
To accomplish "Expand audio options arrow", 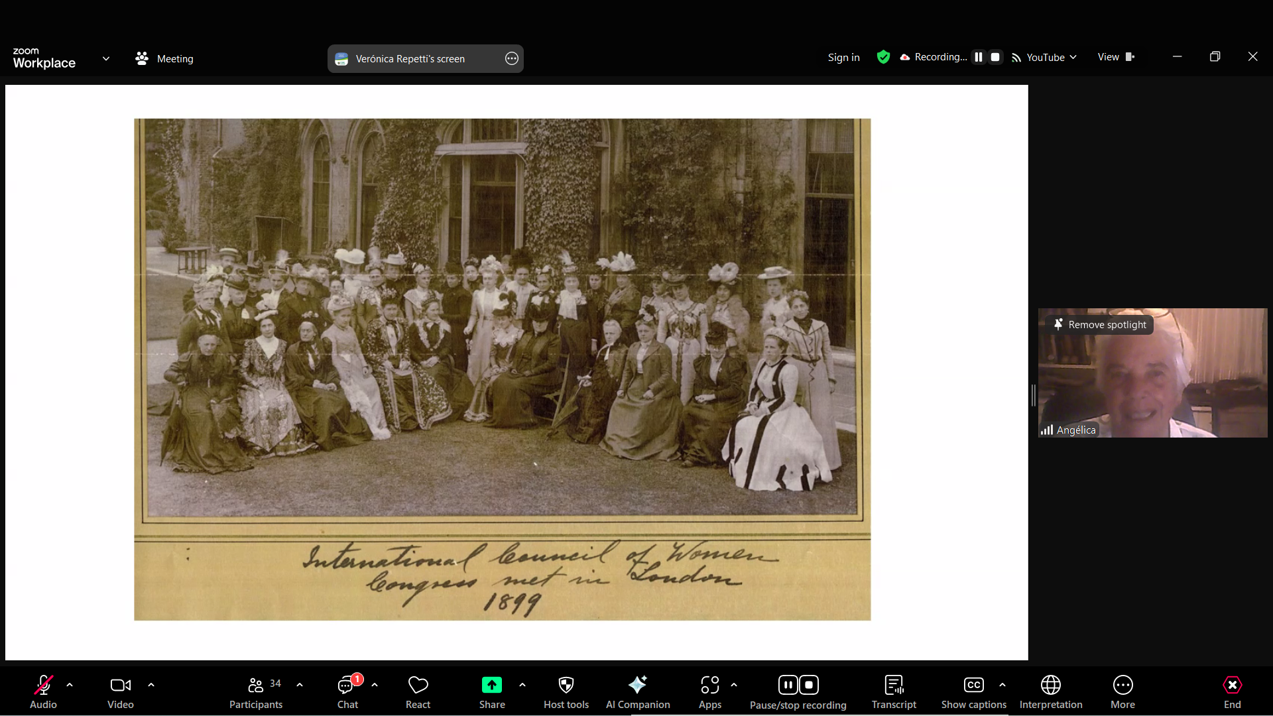I will (70, 684).
